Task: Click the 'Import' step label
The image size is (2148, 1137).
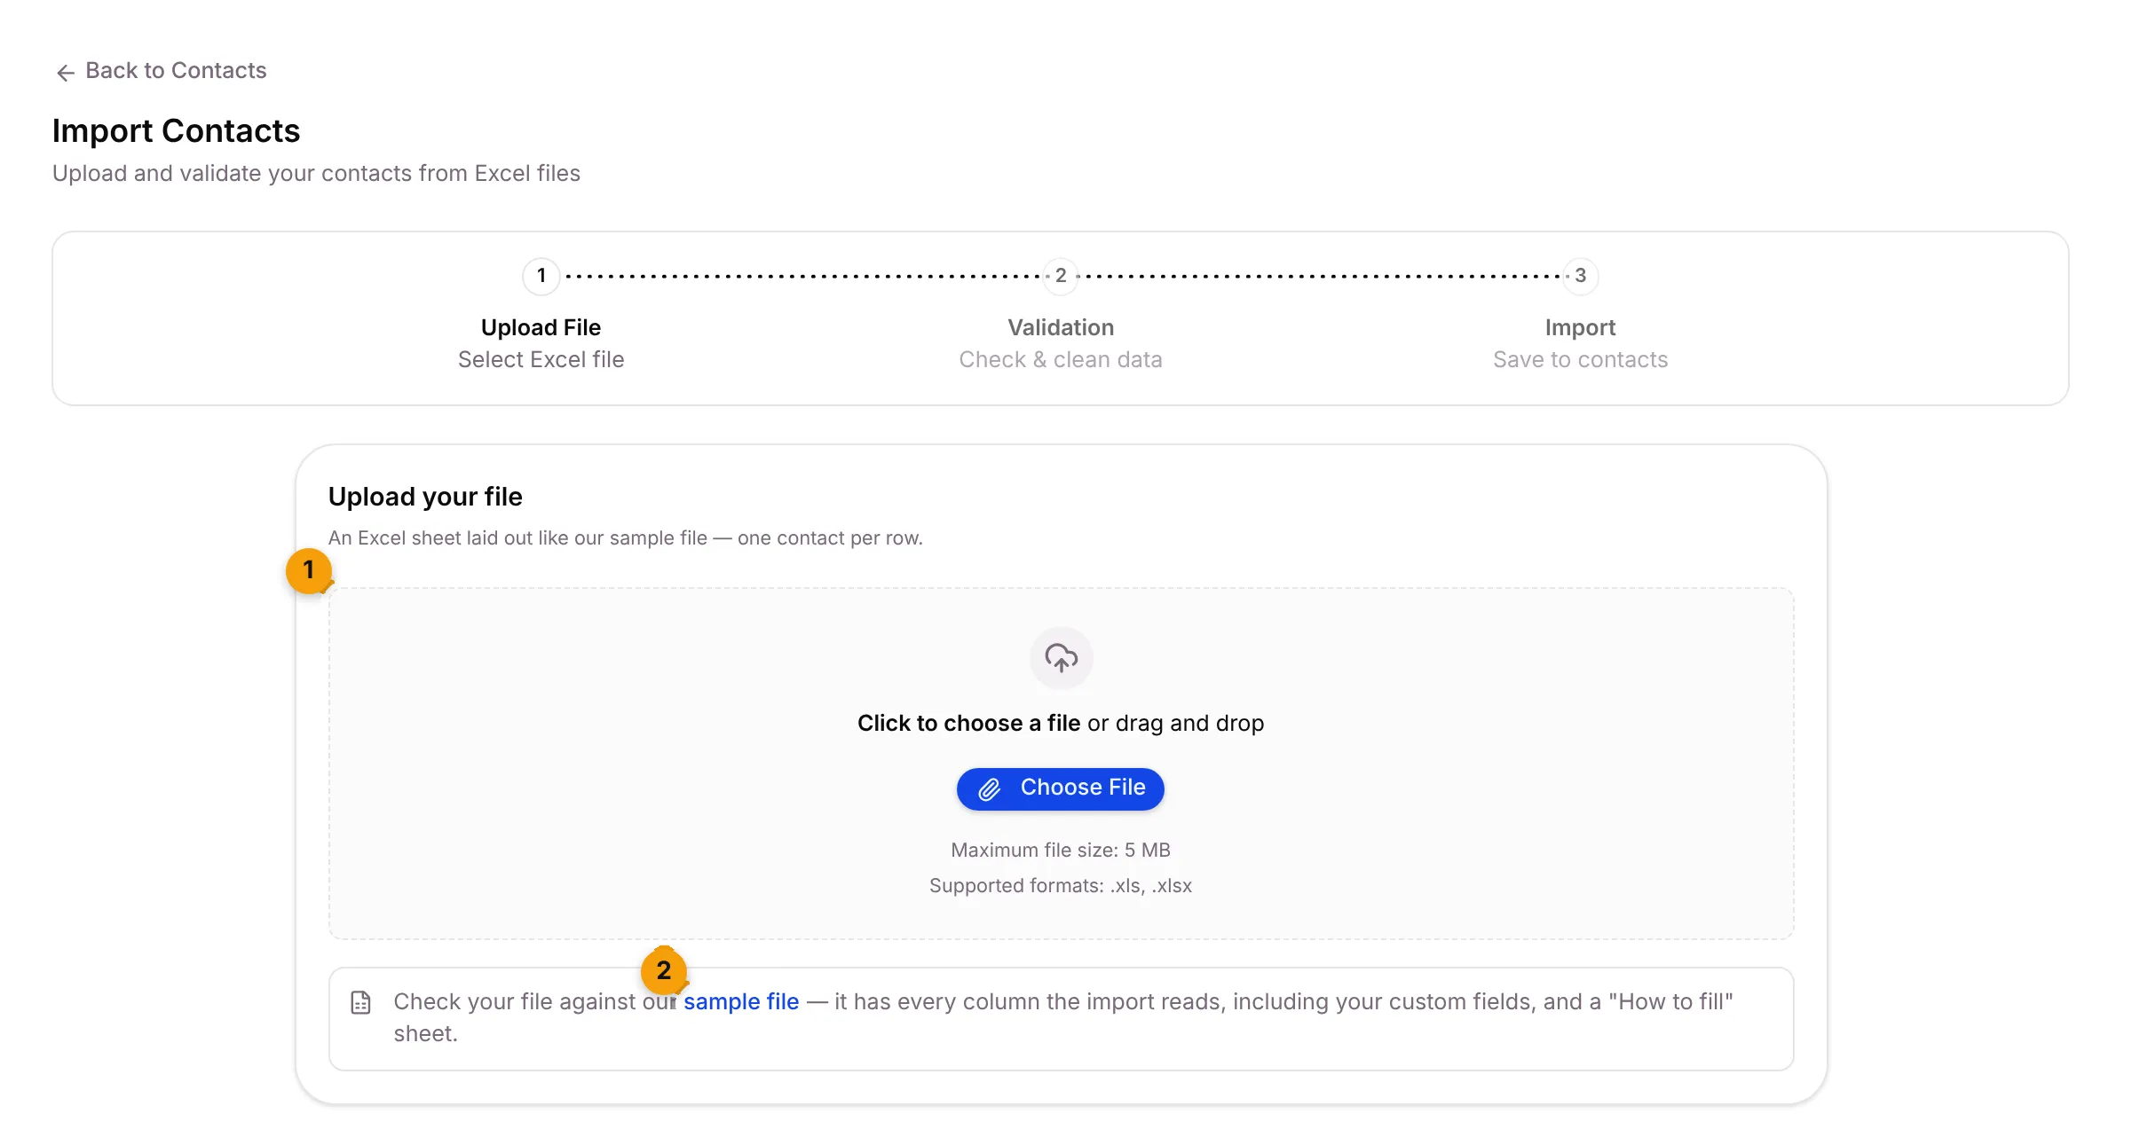Action: [1580, 327]
